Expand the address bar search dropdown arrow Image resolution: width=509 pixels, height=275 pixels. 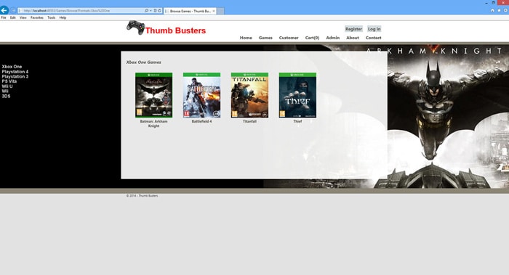pos(151,11)
